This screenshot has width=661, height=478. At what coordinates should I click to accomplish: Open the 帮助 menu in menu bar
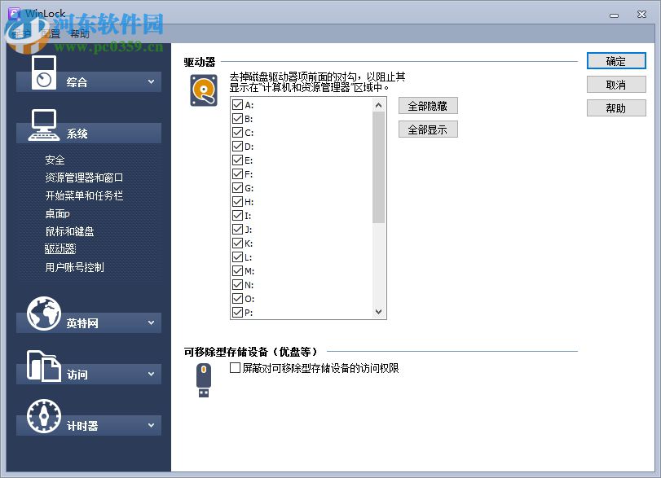(77, 34)
